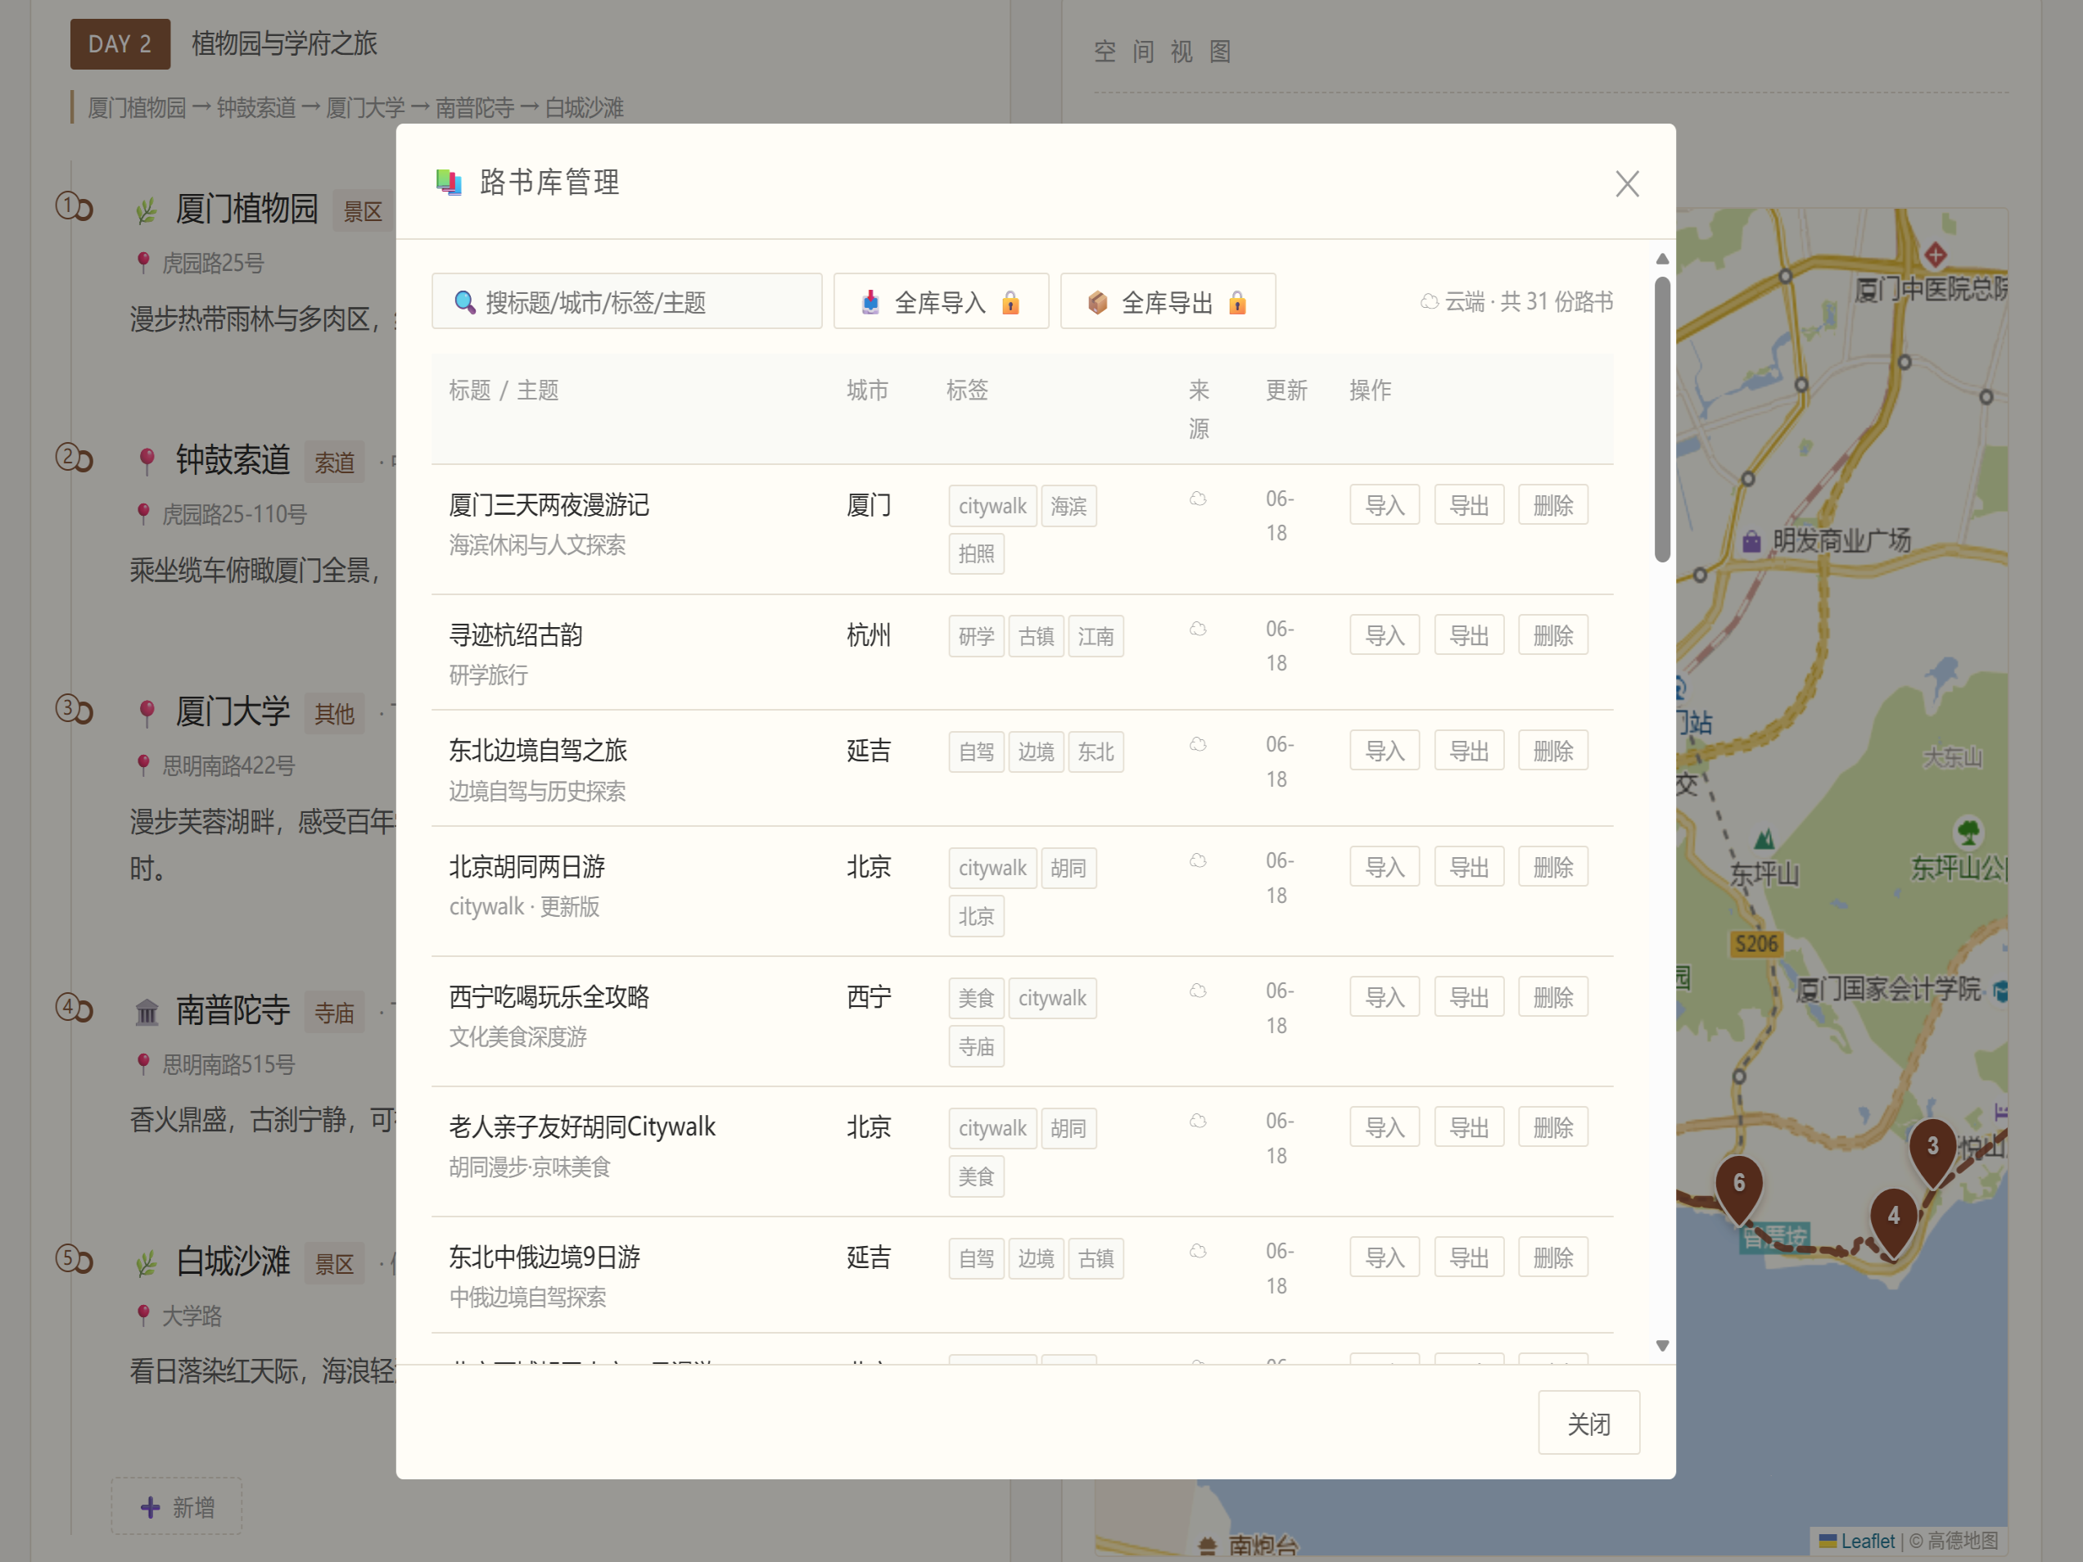Import the 厦门三天两夜漫游记 roadbook

click(1385, 506)
